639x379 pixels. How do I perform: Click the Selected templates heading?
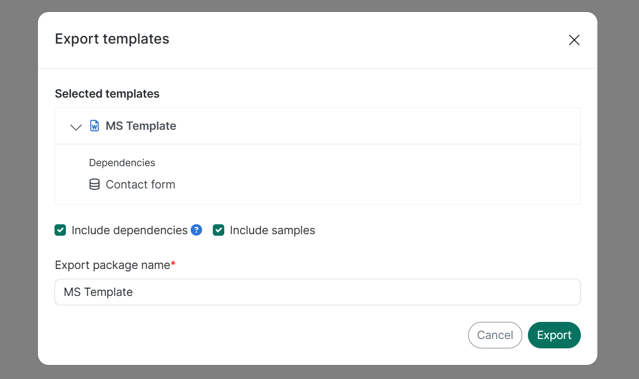(x=107, y=94)
